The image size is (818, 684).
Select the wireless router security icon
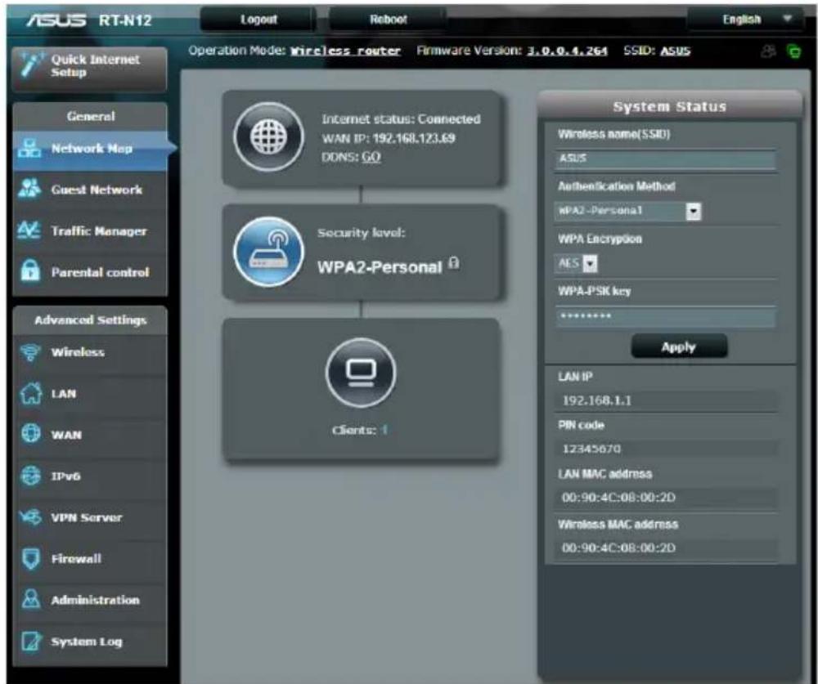(x=268, y=252)
